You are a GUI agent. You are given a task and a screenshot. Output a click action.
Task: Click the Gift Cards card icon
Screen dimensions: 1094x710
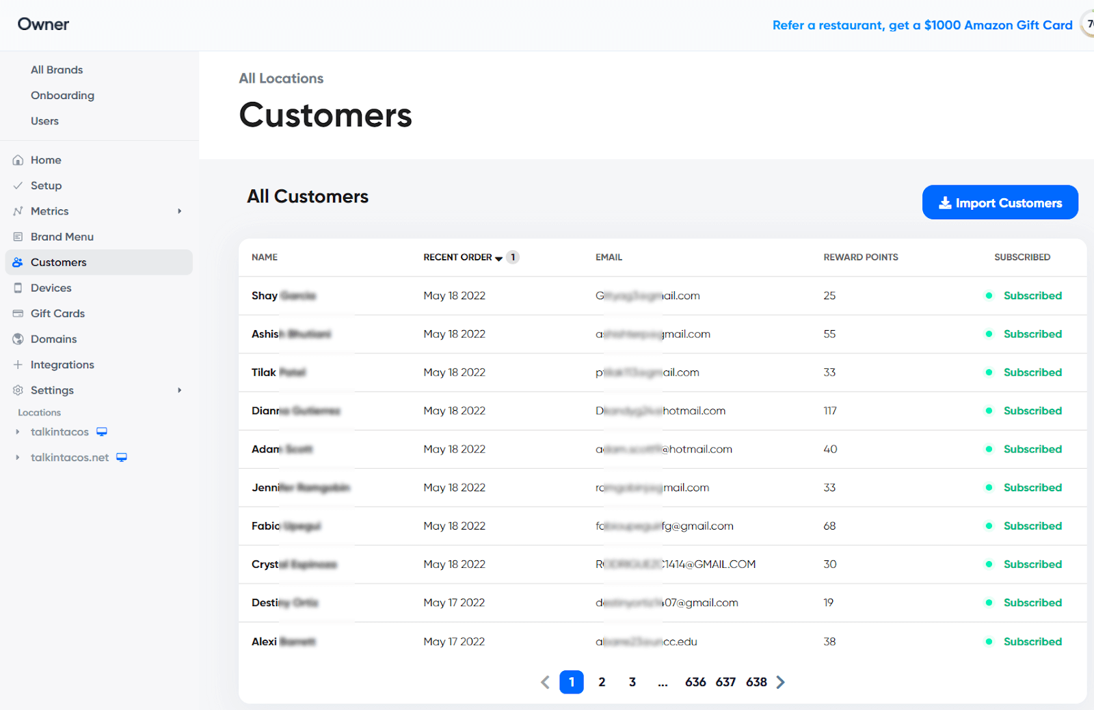(18, 314)
